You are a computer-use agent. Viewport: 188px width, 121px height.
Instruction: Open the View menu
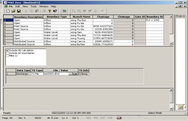[25, 7]
